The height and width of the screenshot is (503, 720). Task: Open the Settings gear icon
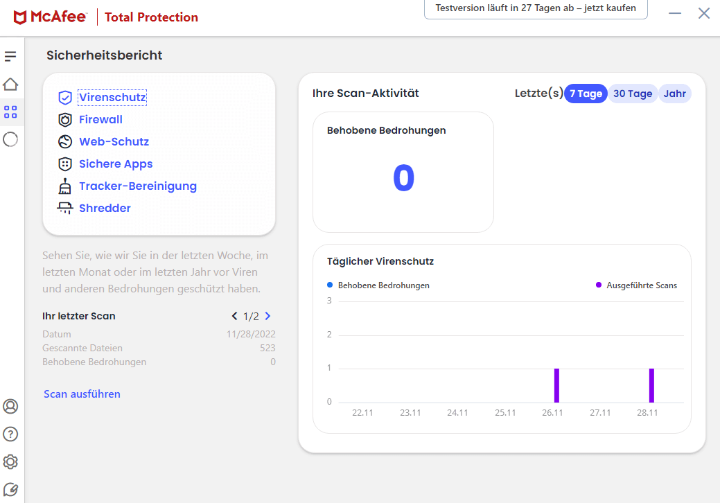(10, 461)
